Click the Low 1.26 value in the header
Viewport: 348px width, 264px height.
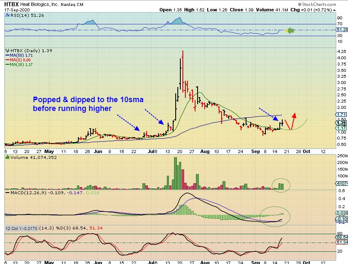coord(217,10)
